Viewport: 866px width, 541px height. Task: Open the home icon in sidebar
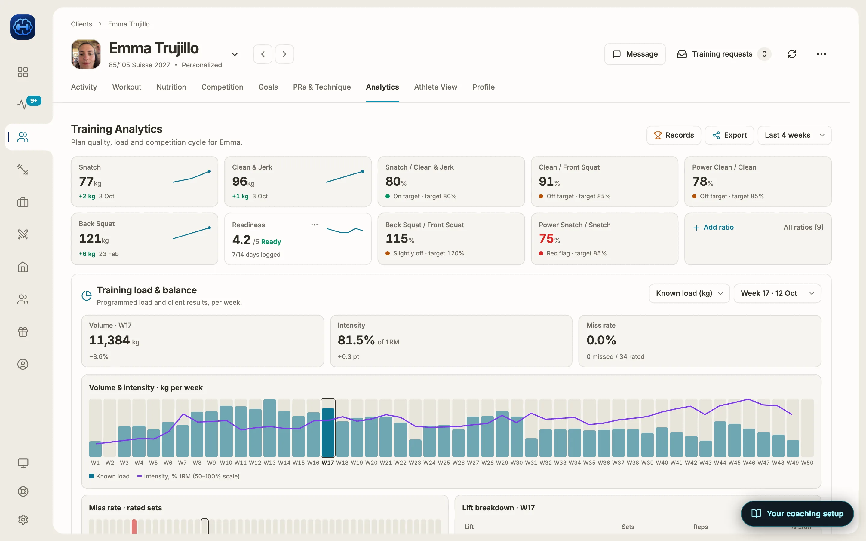pyautogui.click(x=23, y=267)
